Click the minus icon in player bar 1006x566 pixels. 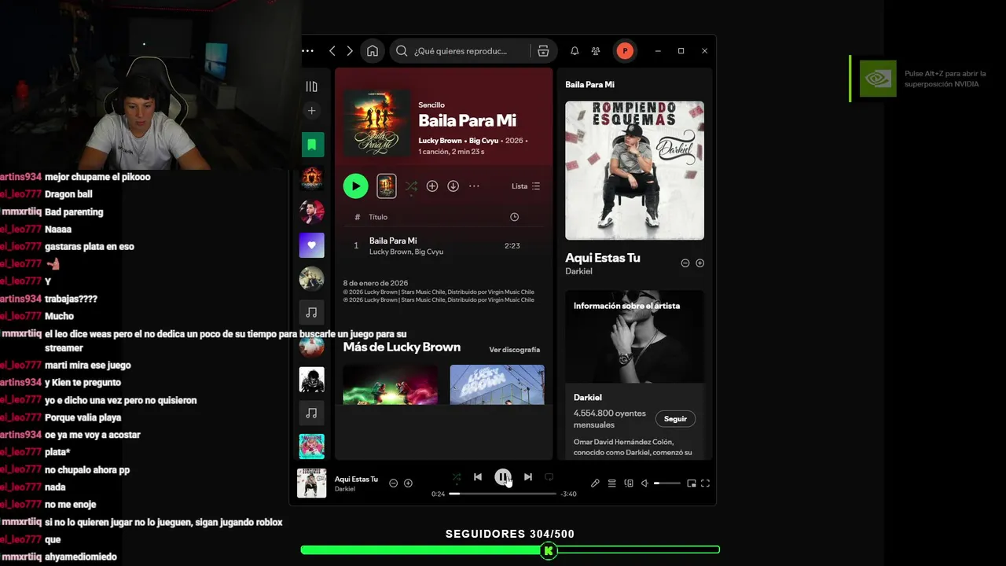tap(394, 483)
